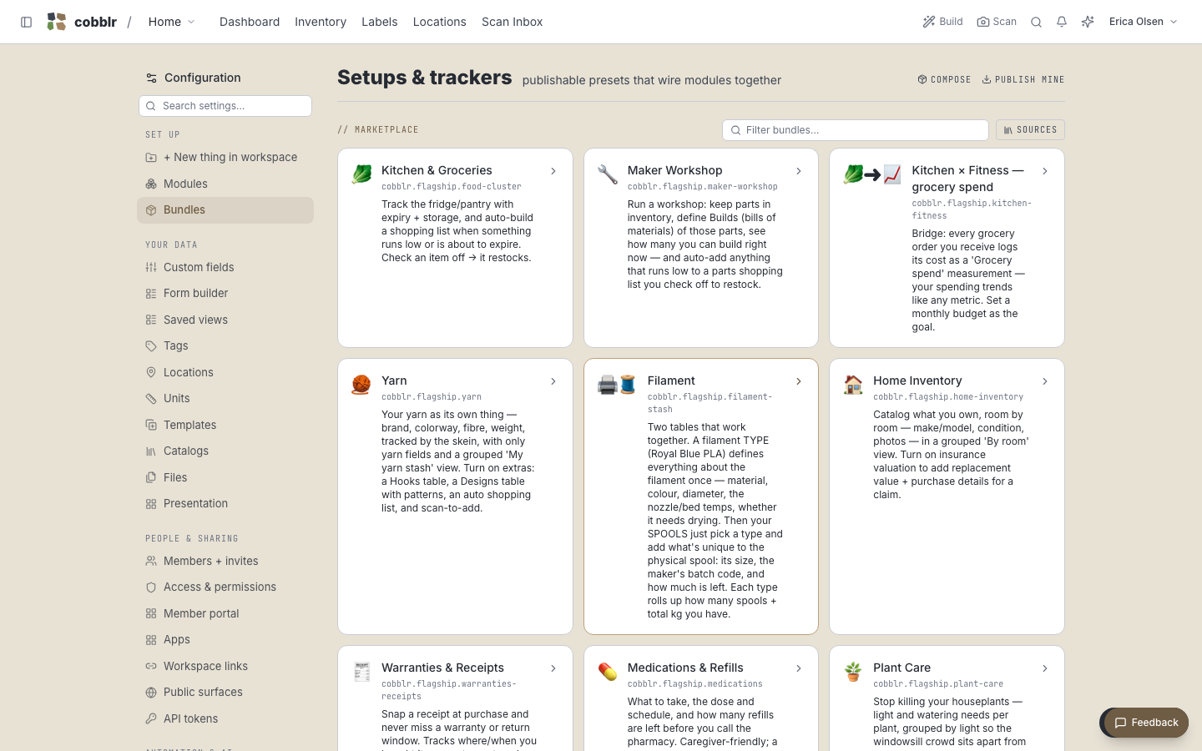Click the COMPOSE button

[944, 79]
